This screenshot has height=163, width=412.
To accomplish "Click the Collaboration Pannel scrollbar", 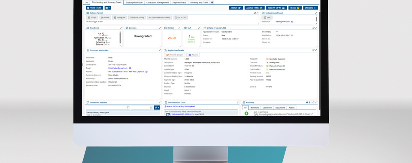I will (x=316, y=20).
